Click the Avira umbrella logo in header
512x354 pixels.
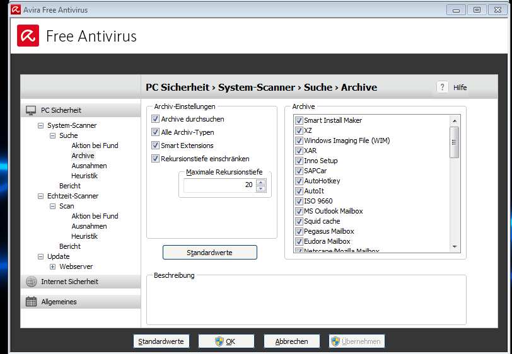click(x=28, y=35)
